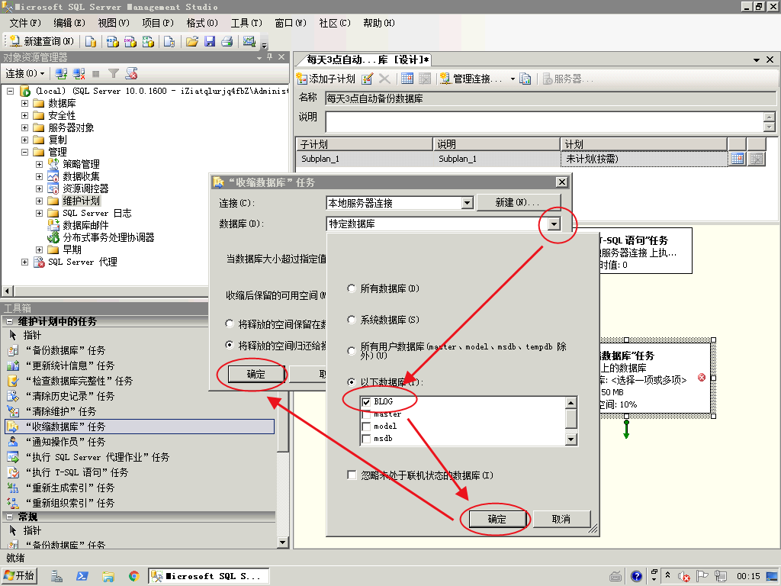Toggle the BLOG database checkbox
This screenshot has height=586, width=781.
tap(367, 401)
